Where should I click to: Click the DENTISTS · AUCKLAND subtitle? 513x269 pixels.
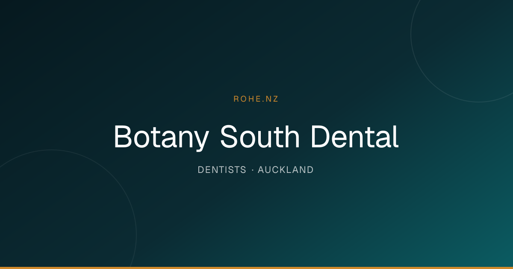point(256,170)
